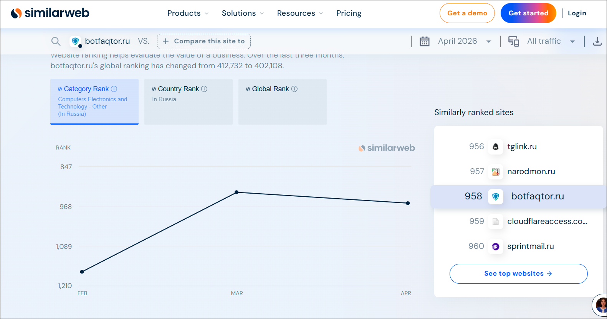Open the calendar date icon

point(424,41)
